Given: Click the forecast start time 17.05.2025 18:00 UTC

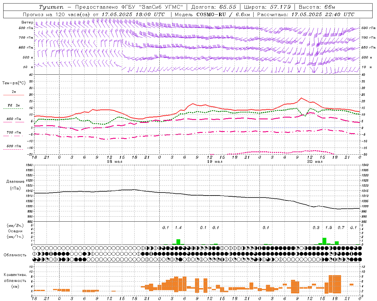Looking at the screenshot, I should [x=133, y=14].
